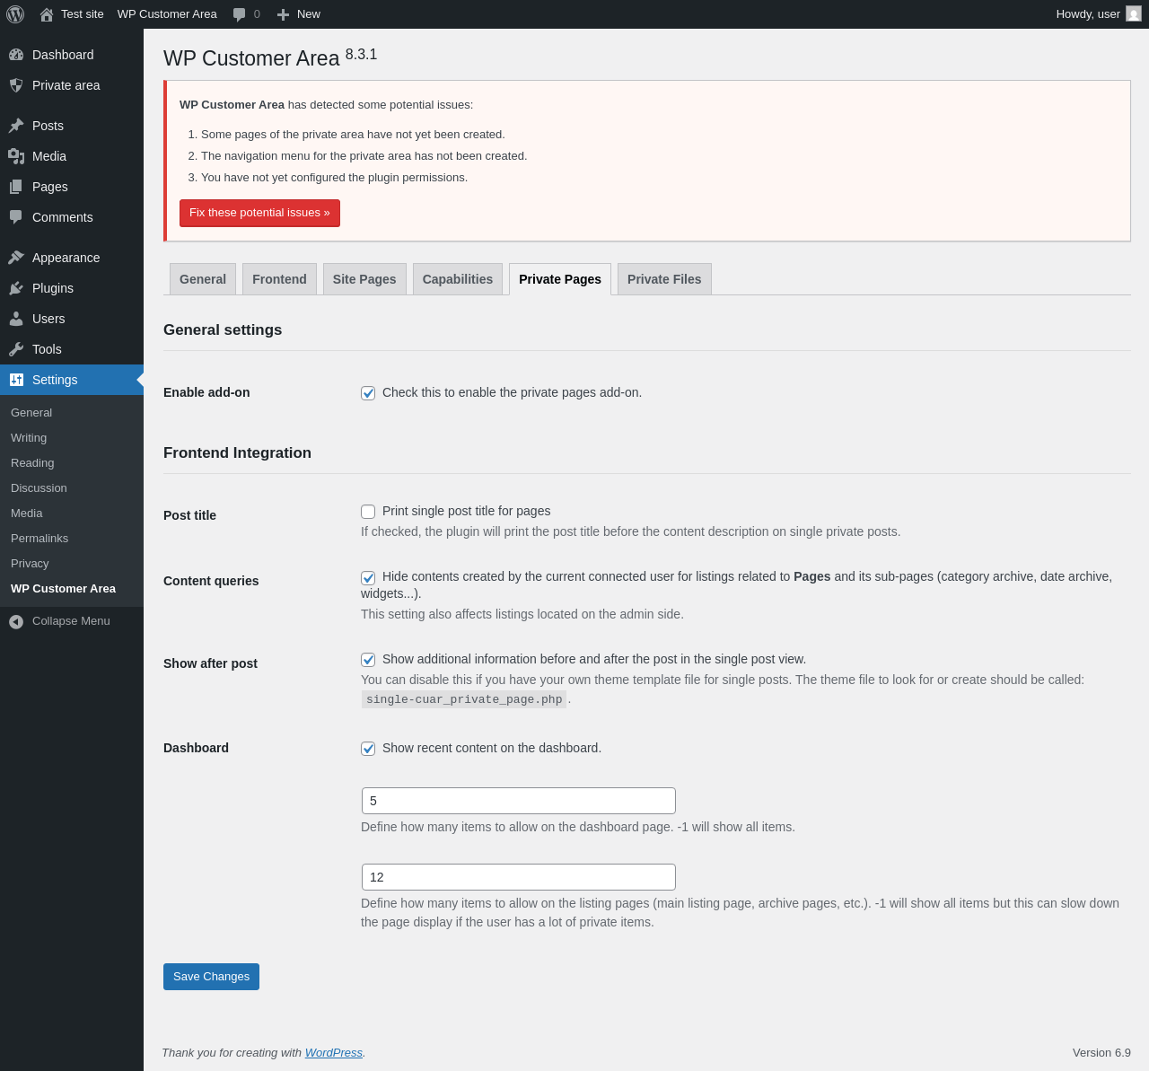Click the Test site home icon
Screen dimensions: 1149x1071
47,14
